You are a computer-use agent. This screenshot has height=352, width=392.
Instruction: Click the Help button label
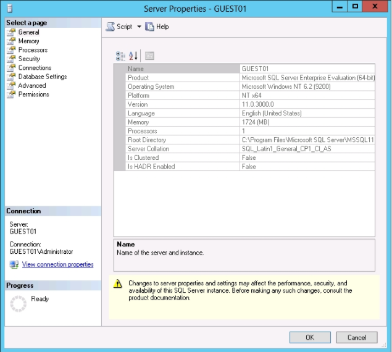(162, 27)
